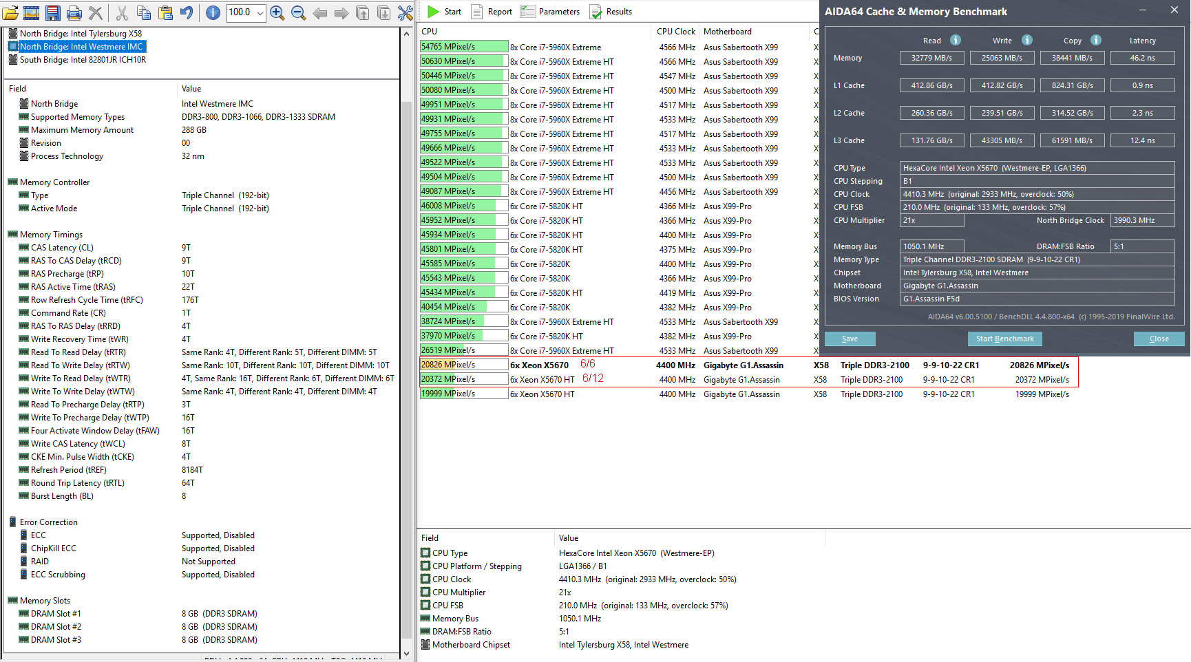This screenshot has width=1191, height=662.
Task: Click the scroll down arrow of the left panel
Action: (x=406, y=654)
